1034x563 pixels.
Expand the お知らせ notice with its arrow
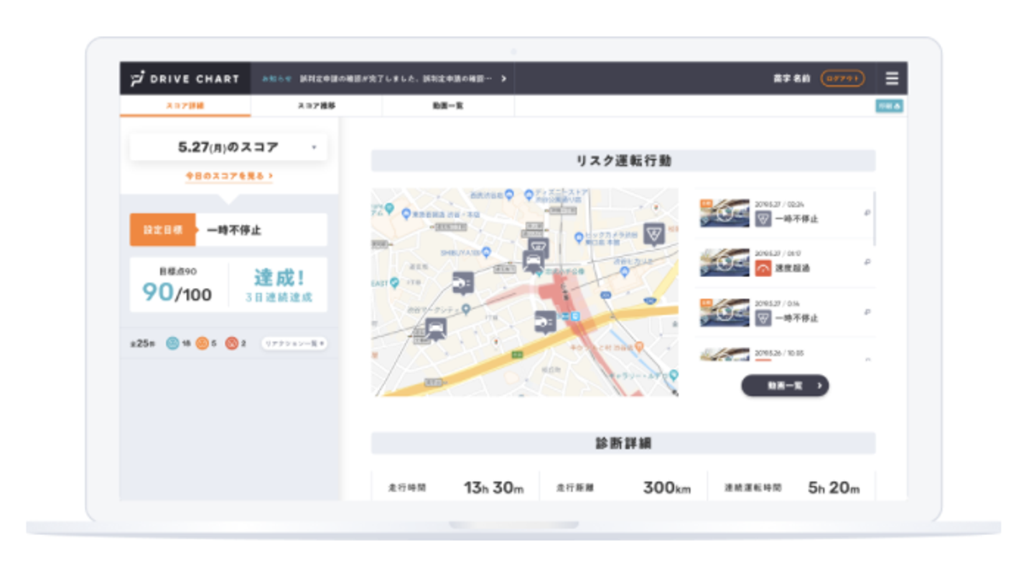[x=503, y=78]
